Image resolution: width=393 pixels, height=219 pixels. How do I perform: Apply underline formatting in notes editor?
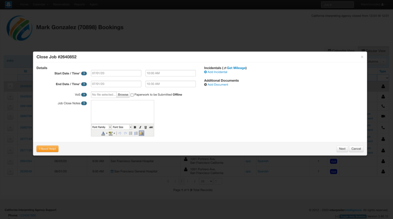click(x=145, y=127)
